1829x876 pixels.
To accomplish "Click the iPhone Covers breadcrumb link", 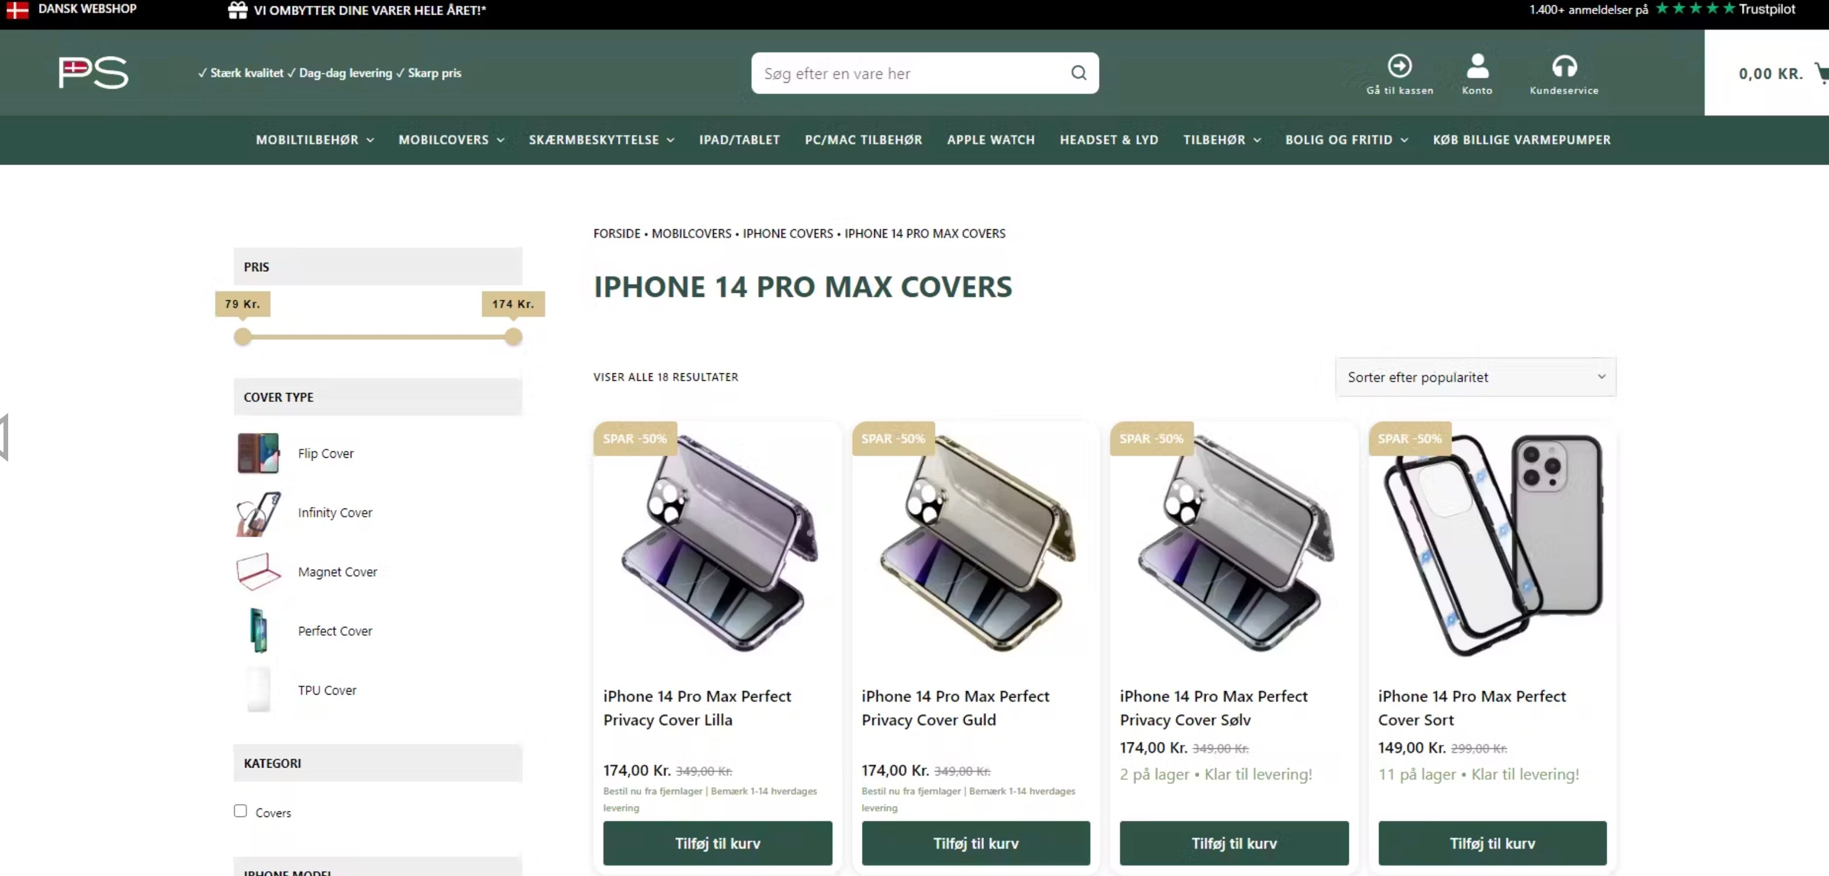I will [x=787, y=233].
